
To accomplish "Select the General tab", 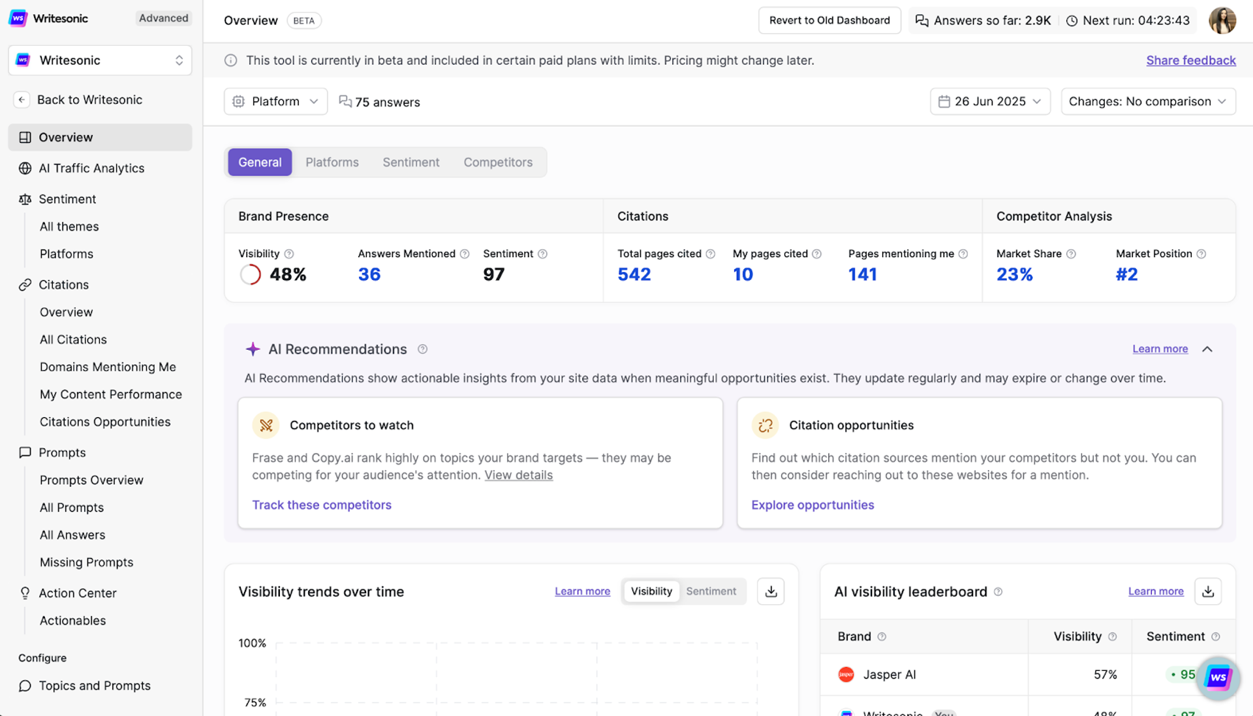I will click(x=260, y=163).
